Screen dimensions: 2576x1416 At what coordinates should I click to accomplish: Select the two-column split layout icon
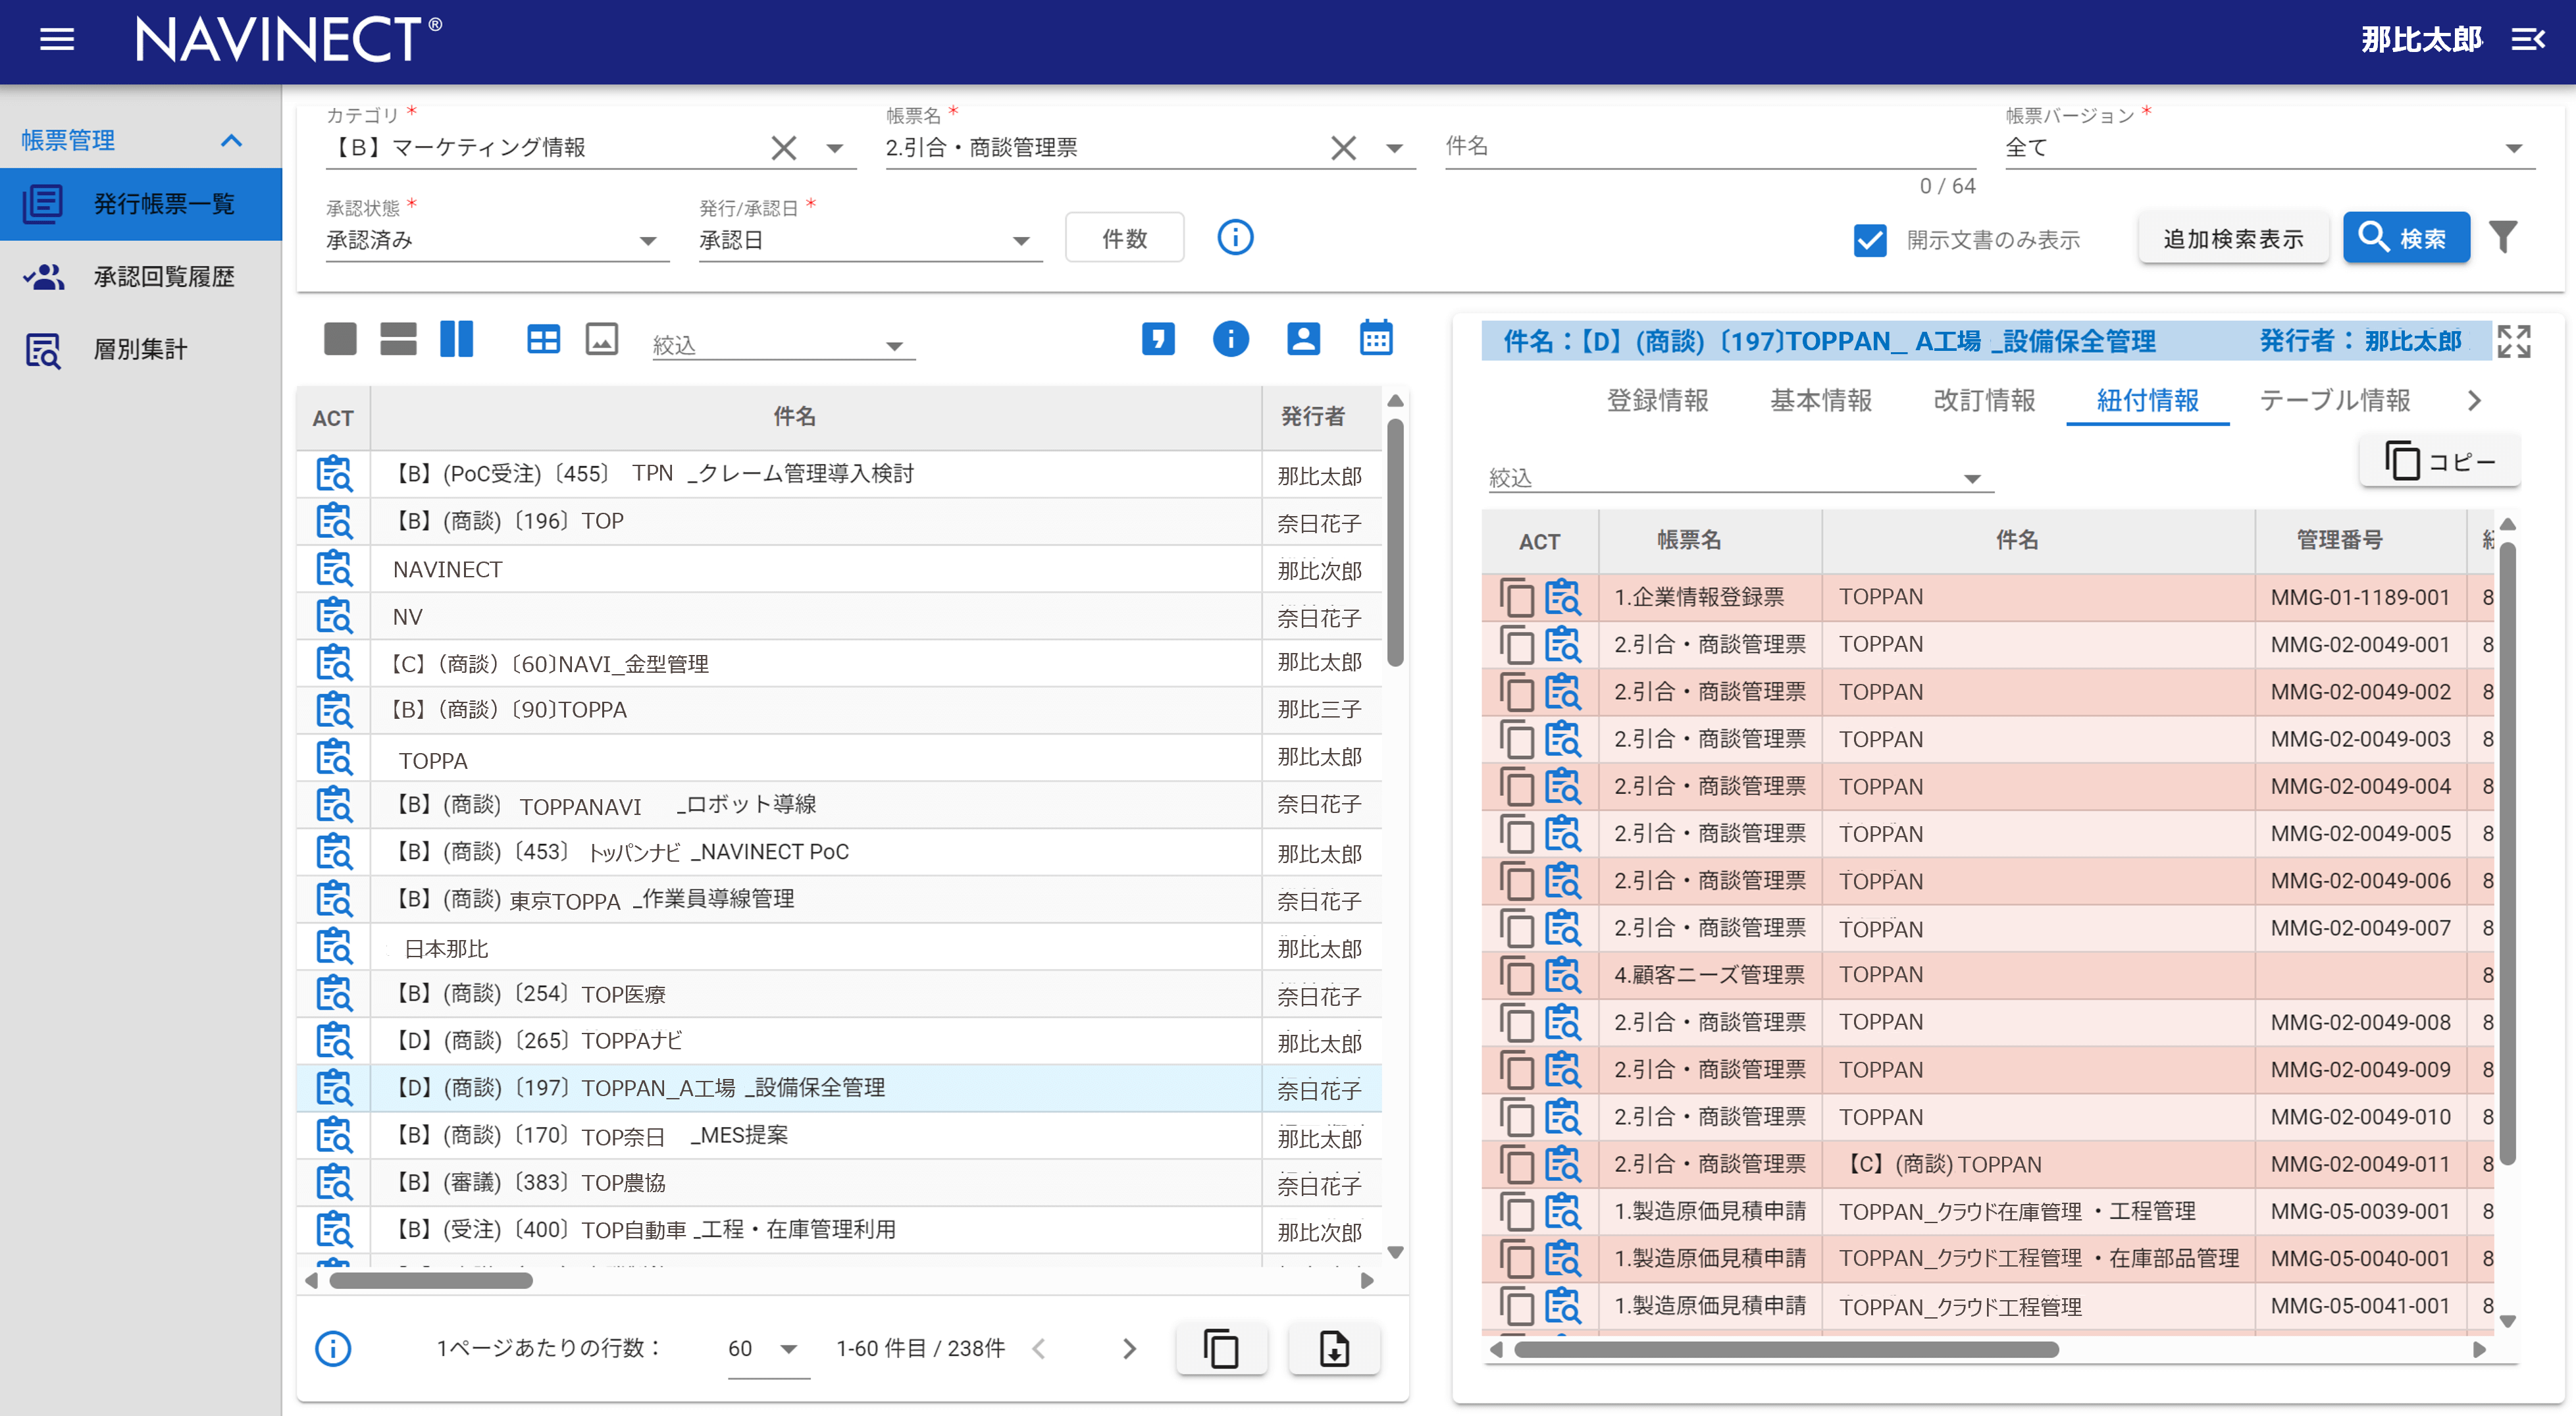pos(456,339)
